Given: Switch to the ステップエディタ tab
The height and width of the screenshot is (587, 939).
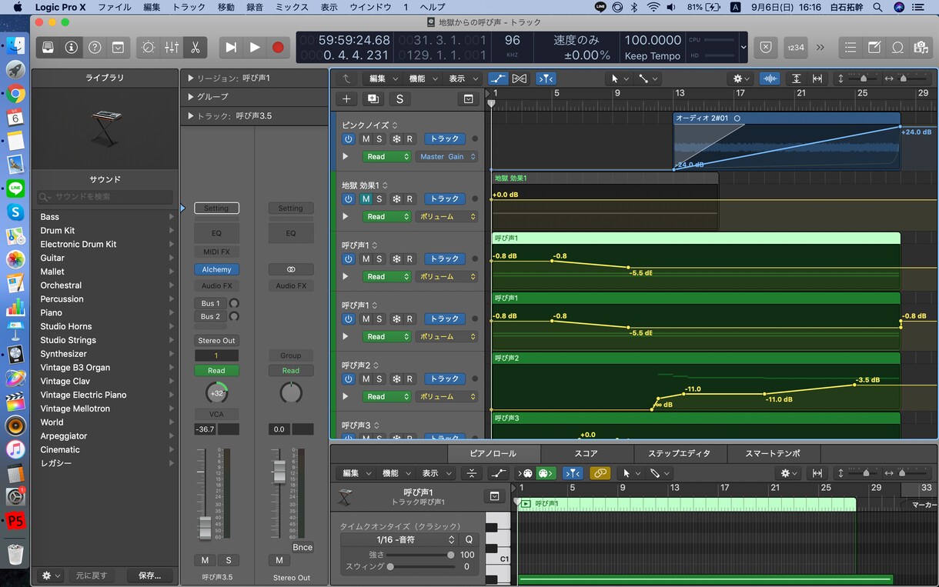Looking at the screenshot, I should [680, 454].
